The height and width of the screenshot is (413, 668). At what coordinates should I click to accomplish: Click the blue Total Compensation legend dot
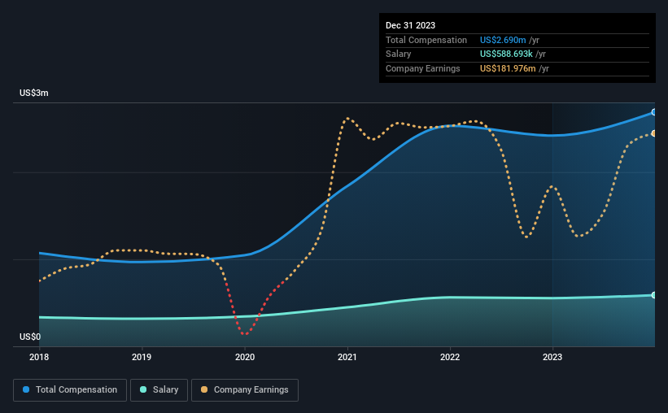tap(26, 389)
